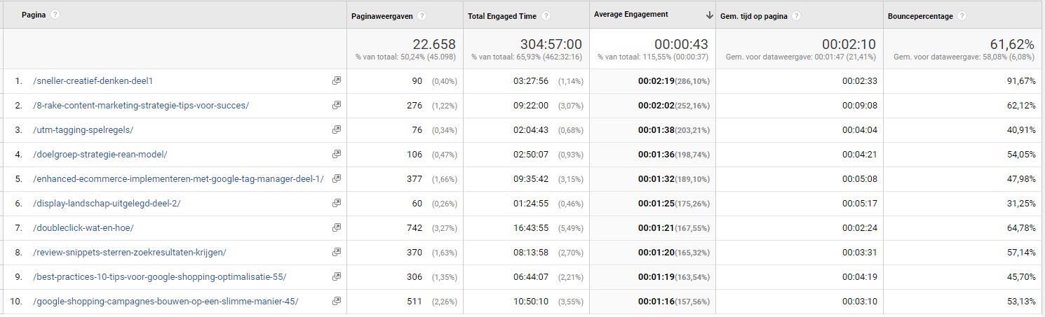
Task: Sort by the Total Engaged Time header
Action: pos(502,16)
